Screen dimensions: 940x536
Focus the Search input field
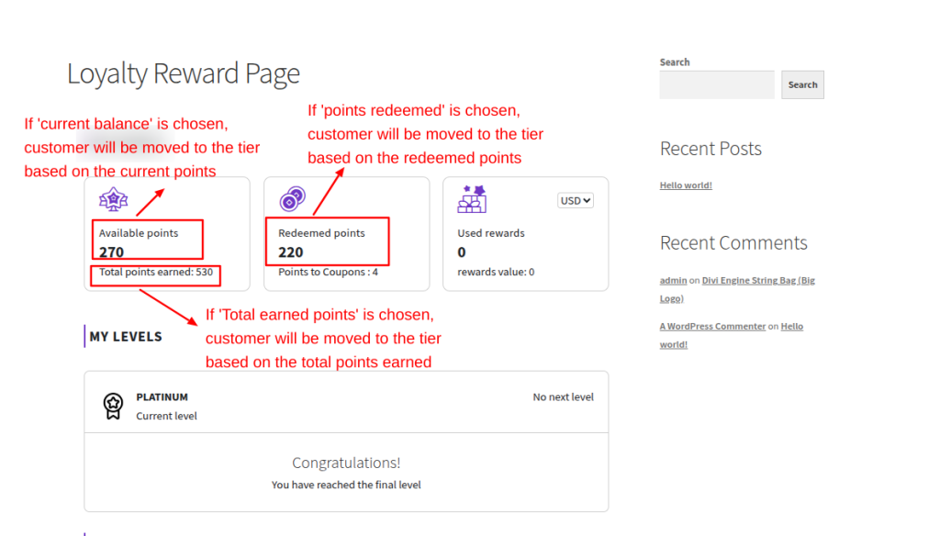[717, 84]
